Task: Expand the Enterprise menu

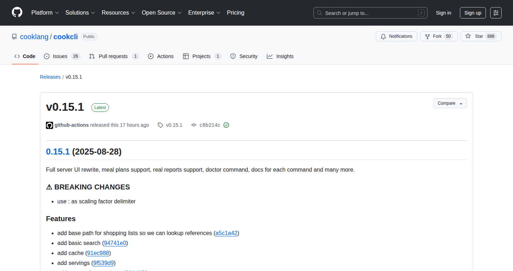Action: pos(204,12)
